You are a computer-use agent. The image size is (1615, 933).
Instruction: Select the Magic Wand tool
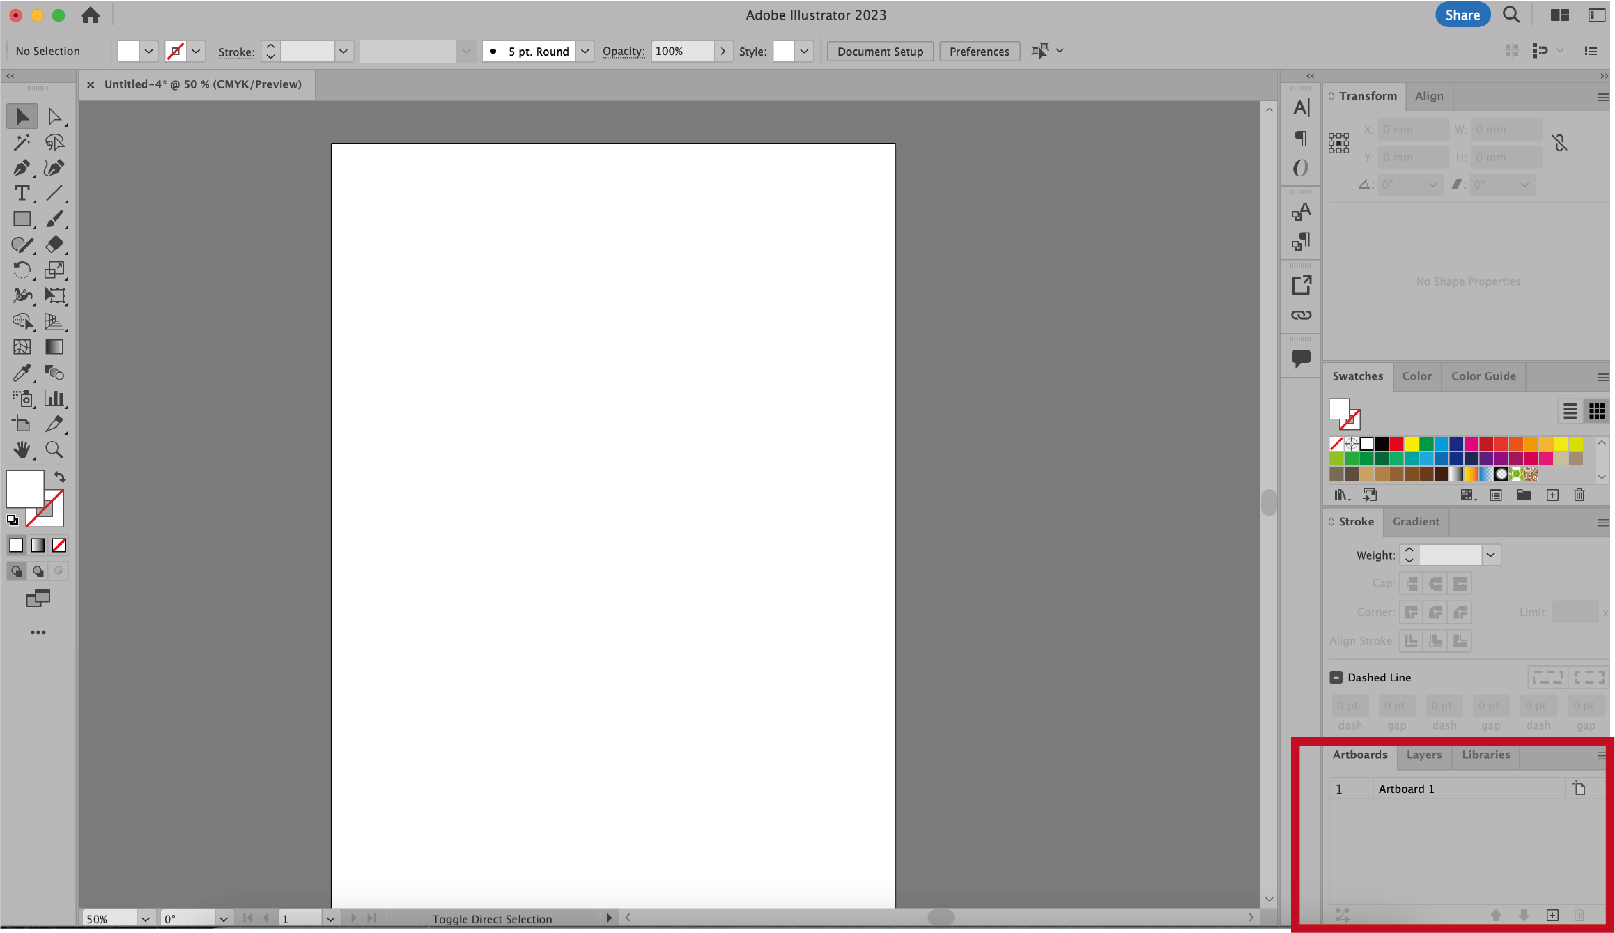coord(21,142)
